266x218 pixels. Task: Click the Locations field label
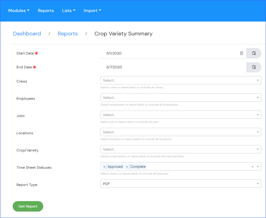tap(25, 133)
